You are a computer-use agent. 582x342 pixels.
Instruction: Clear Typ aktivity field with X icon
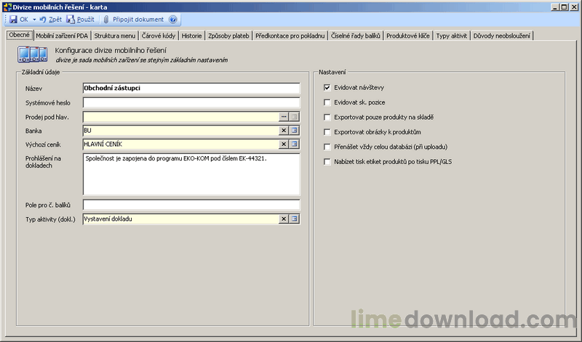pyautogui.click(x=284, y=219)
